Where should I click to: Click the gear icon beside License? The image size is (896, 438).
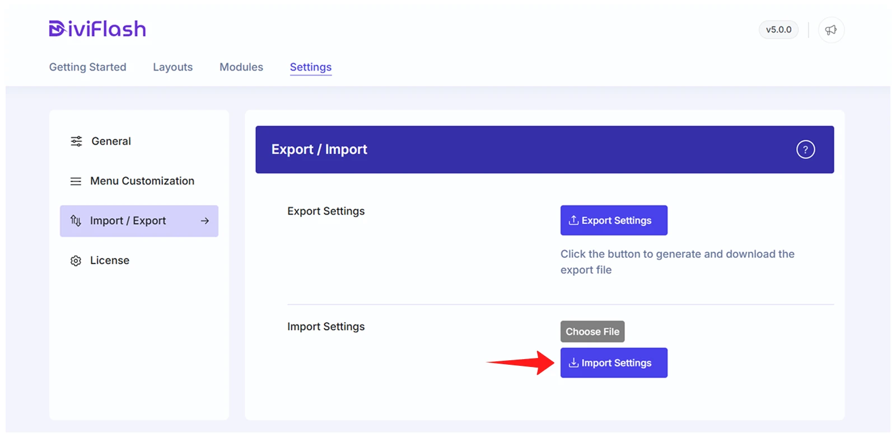[x=76, y=261]
